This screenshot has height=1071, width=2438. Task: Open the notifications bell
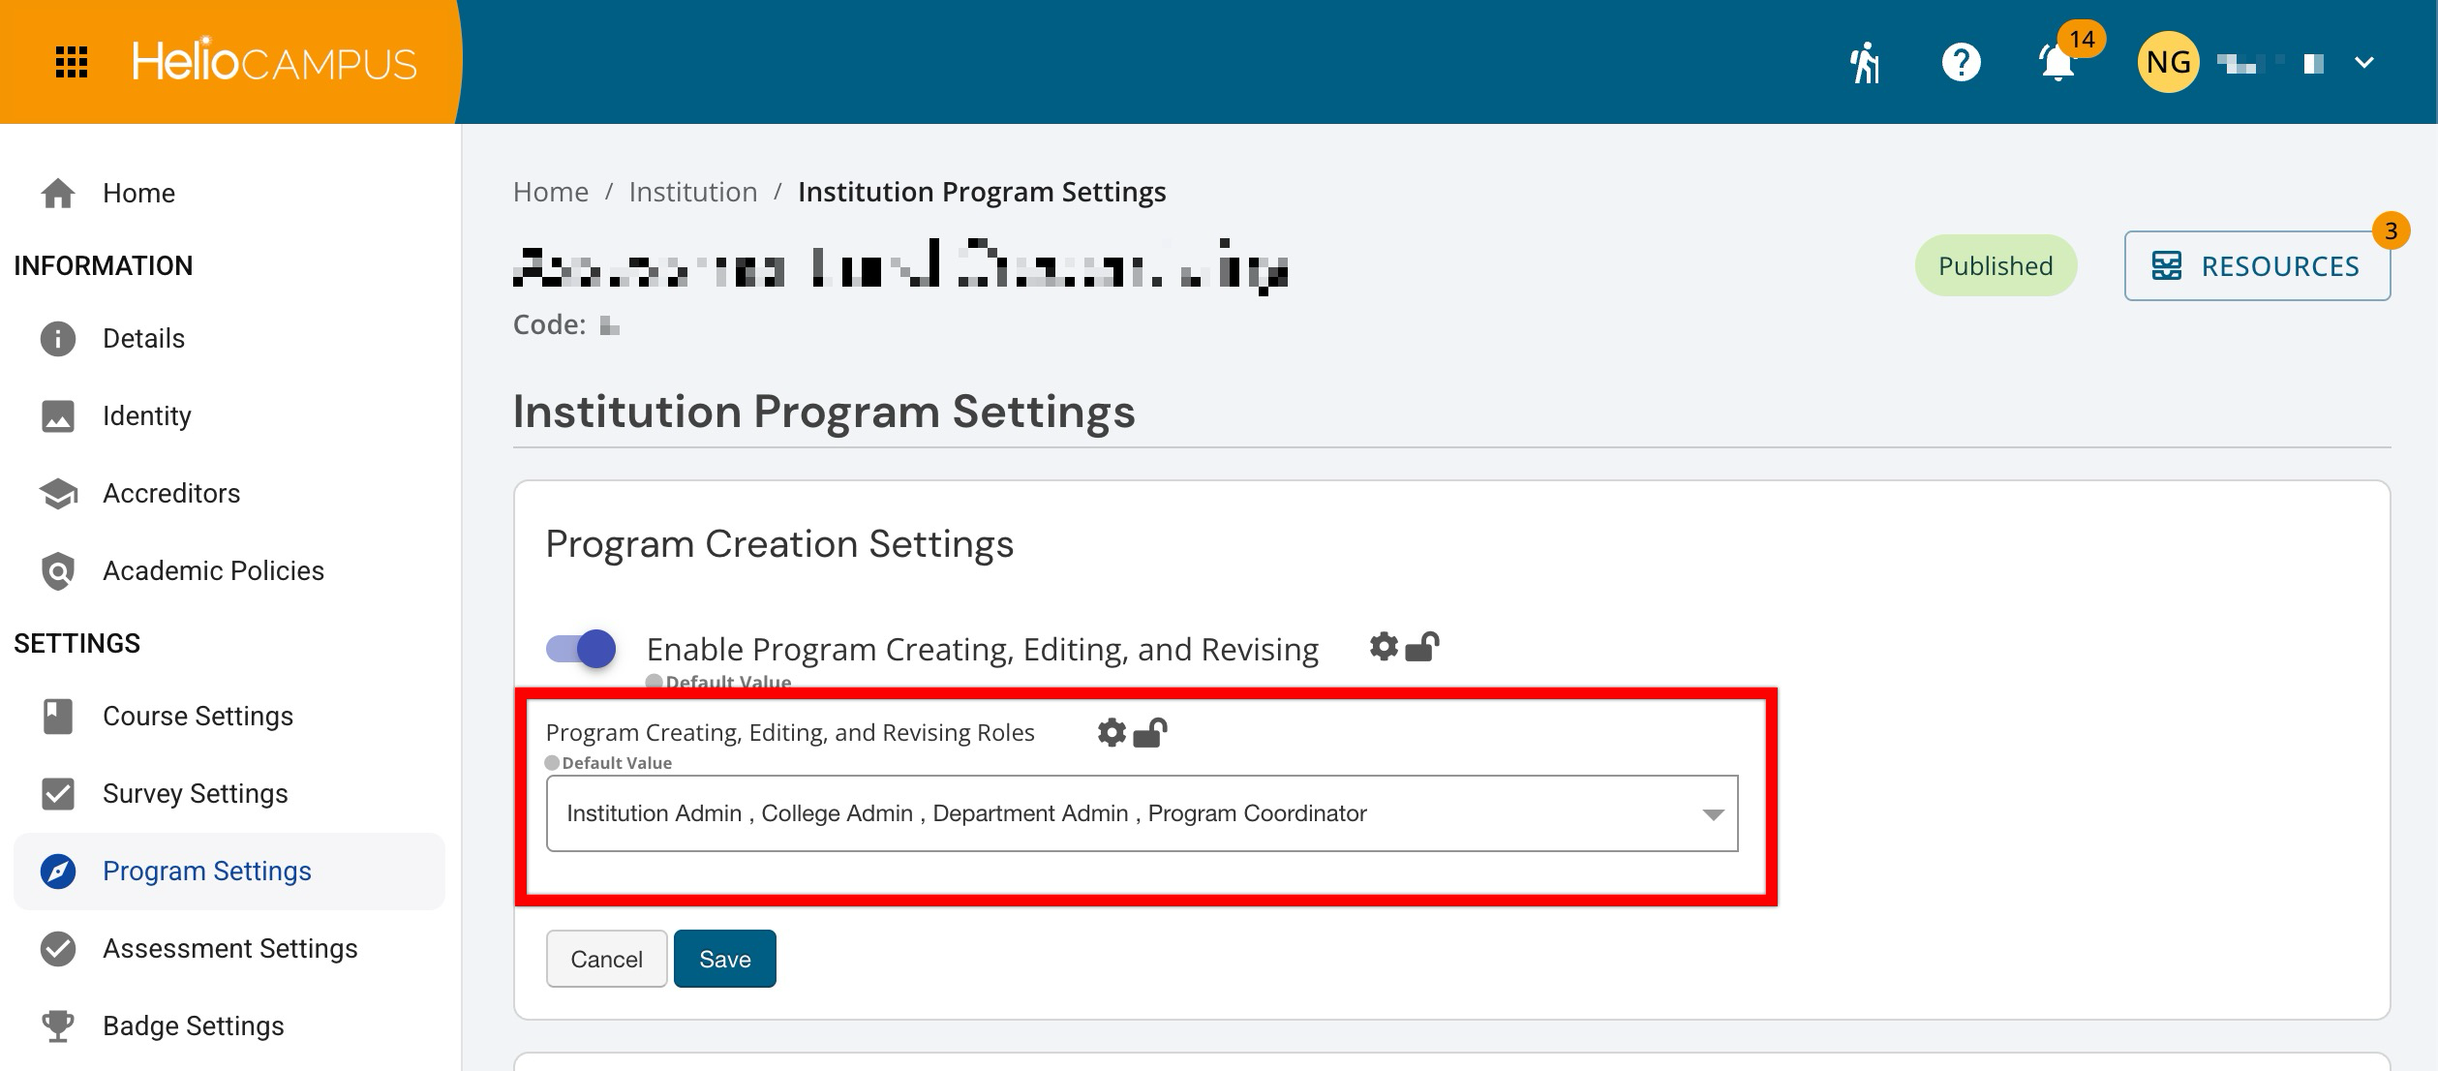click(2057, 64)
